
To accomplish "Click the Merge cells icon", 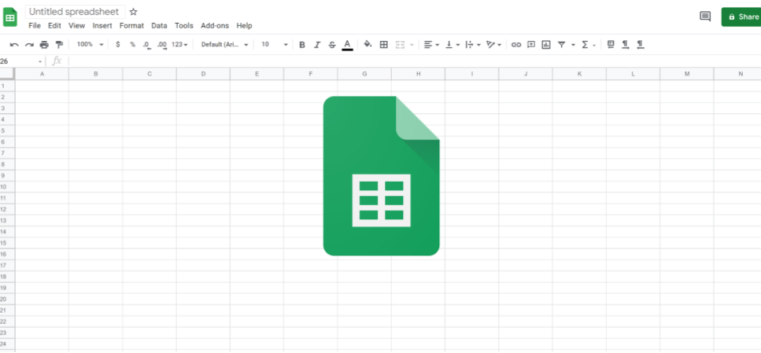I will click(x=400, y=45).
